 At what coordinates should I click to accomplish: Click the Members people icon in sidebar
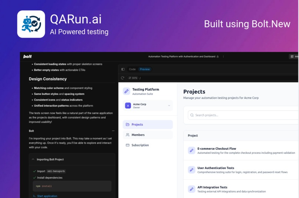[x=128, y=135]
